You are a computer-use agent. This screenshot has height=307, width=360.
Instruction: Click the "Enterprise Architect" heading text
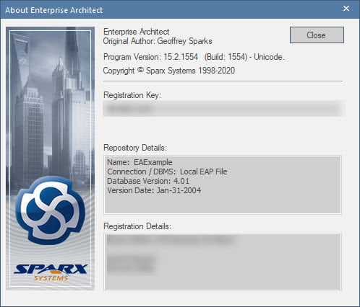click(136, 32)
